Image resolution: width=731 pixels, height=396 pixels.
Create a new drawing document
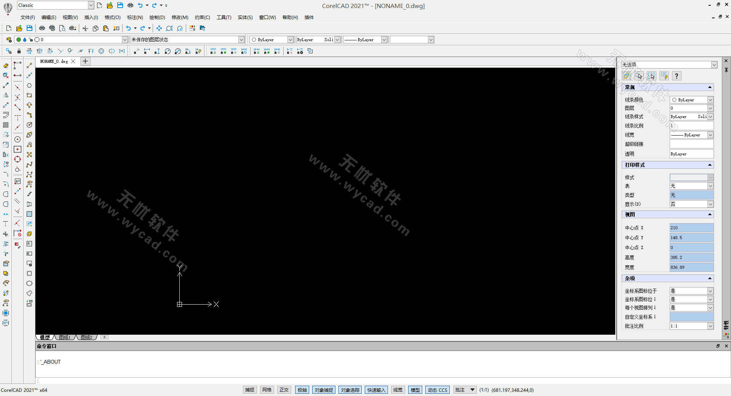[8, 28]
